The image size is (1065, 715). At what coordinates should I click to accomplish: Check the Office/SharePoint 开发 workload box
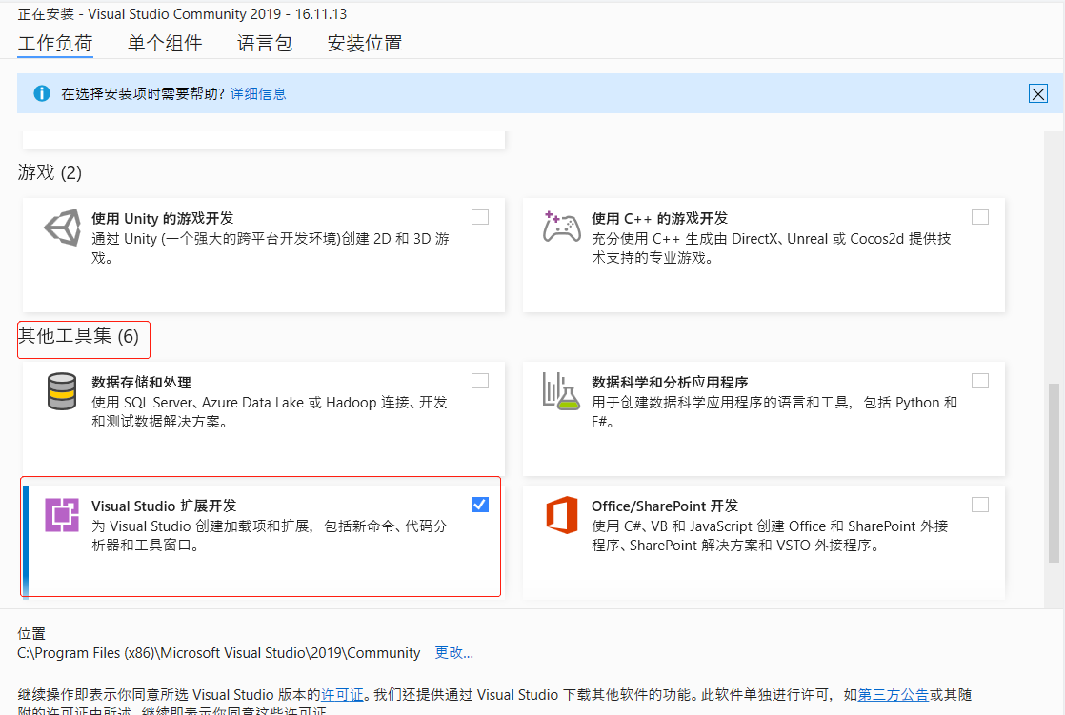[980, 505]
